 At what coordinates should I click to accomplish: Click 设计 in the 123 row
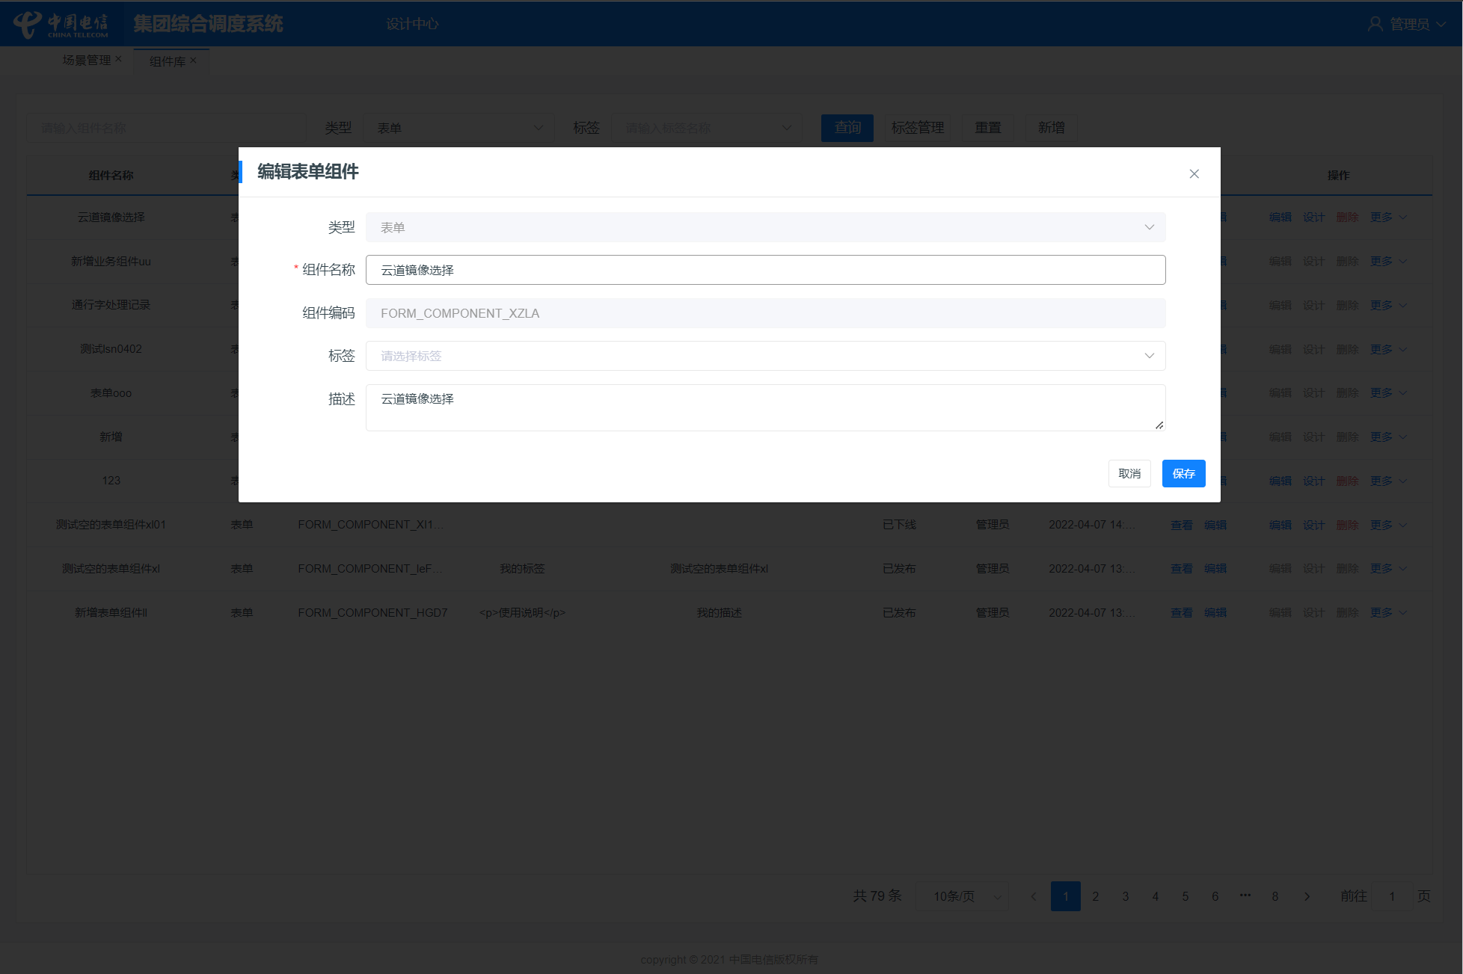tap(1313, 481)
